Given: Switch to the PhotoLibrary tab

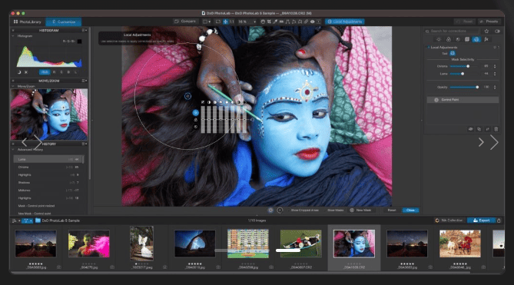Looking at the screenshot, I should 28,22.
